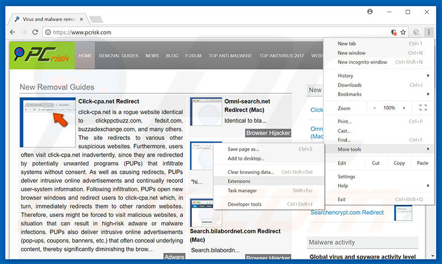Image resolution: width=442 pixels, height=264 pixels.
Task: Decrease zoom with the minus button
Action: tap(374, 108)
